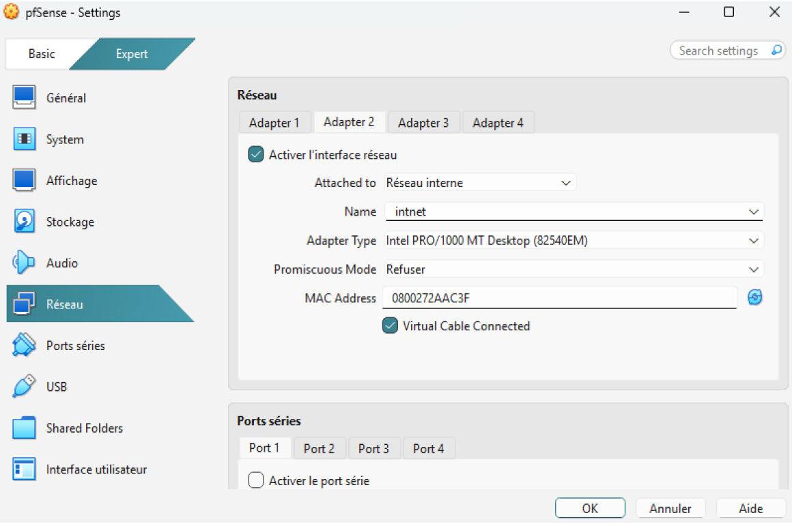Screen dimensions: 792x524
Task: Open help with Aide button
Action: [750, 508]
